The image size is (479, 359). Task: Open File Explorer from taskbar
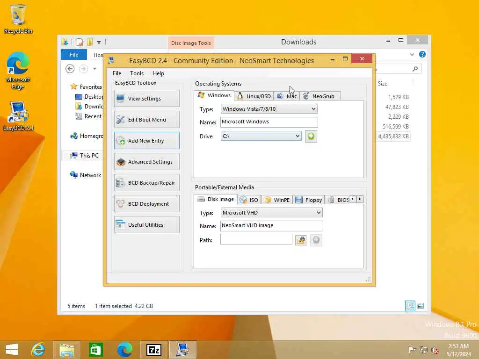click(66, 350)
